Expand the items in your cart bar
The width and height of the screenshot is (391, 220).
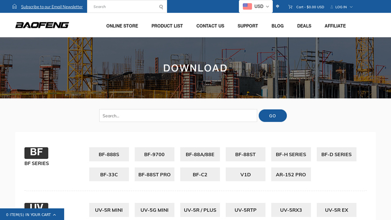[32, 215]
